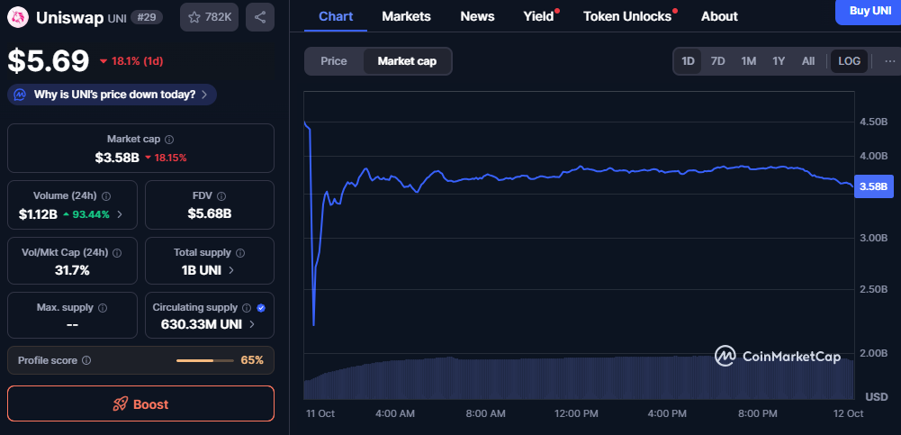Screen dimensions: 901x435
Task: Select the 7D time range
Action: 717,61
